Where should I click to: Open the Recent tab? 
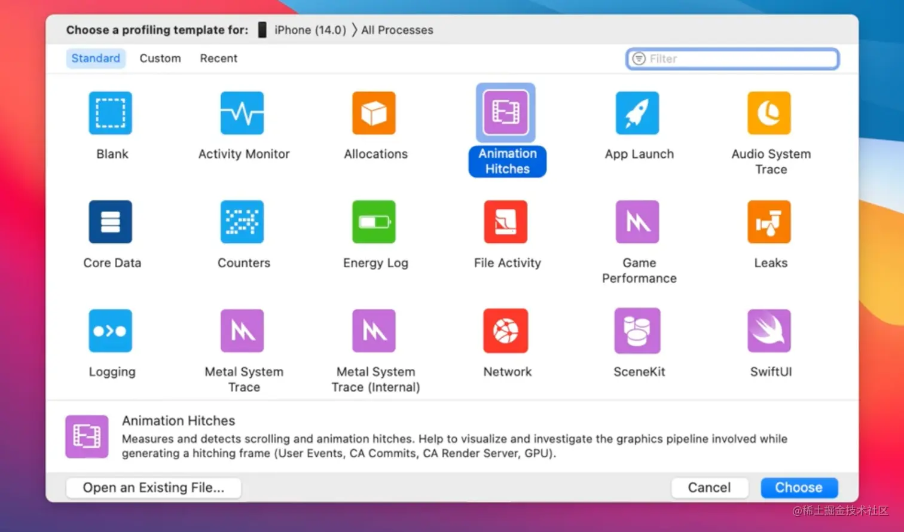[219, 58]
